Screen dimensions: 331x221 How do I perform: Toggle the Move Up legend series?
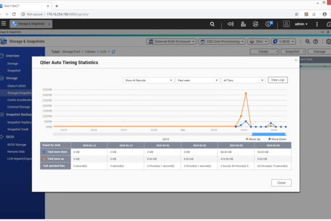[x=253, y=139]
